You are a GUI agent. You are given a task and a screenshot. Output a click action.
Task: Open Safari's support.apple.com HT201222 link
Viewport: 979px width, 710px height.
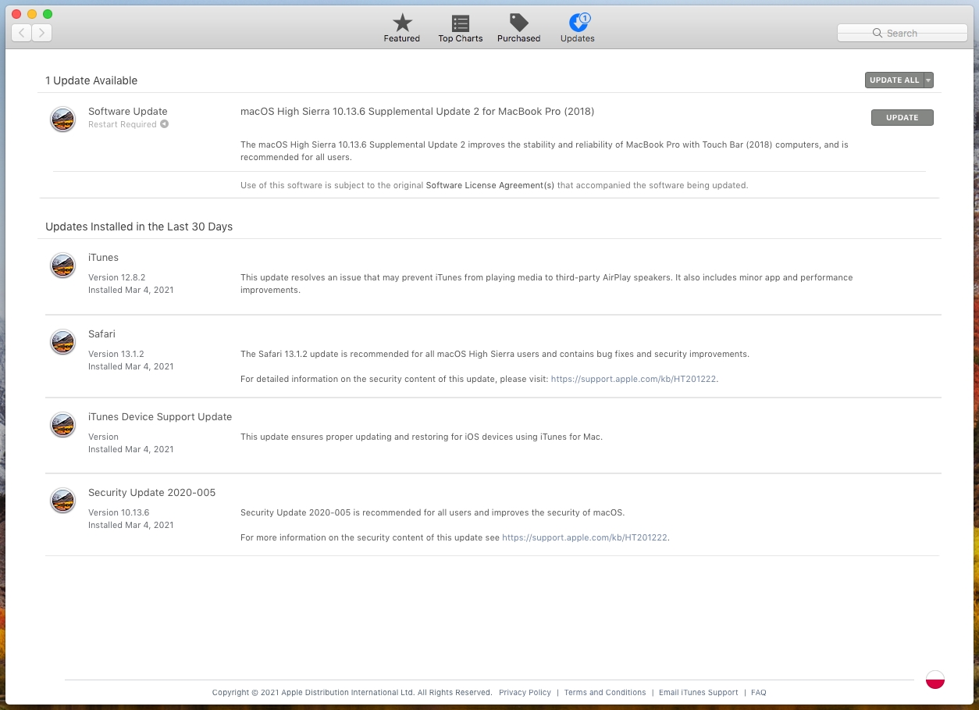pyautogui.click(x=634, y=379)
